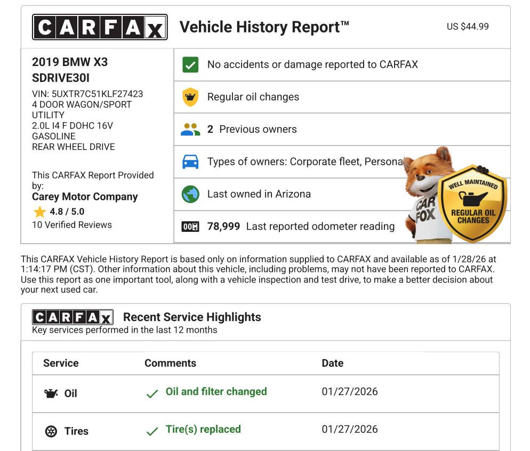This screenshot has height=451, width=530.
Task: Click the globe icon beside Last owned
Action: pos(190,194)
